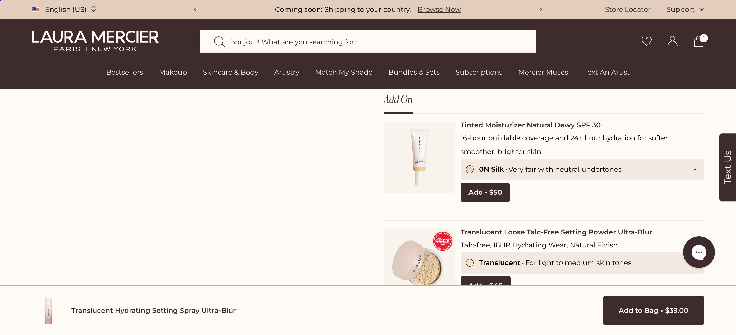Click Add $50 Tinted Moisturizer button

click(x=485, y=193)
